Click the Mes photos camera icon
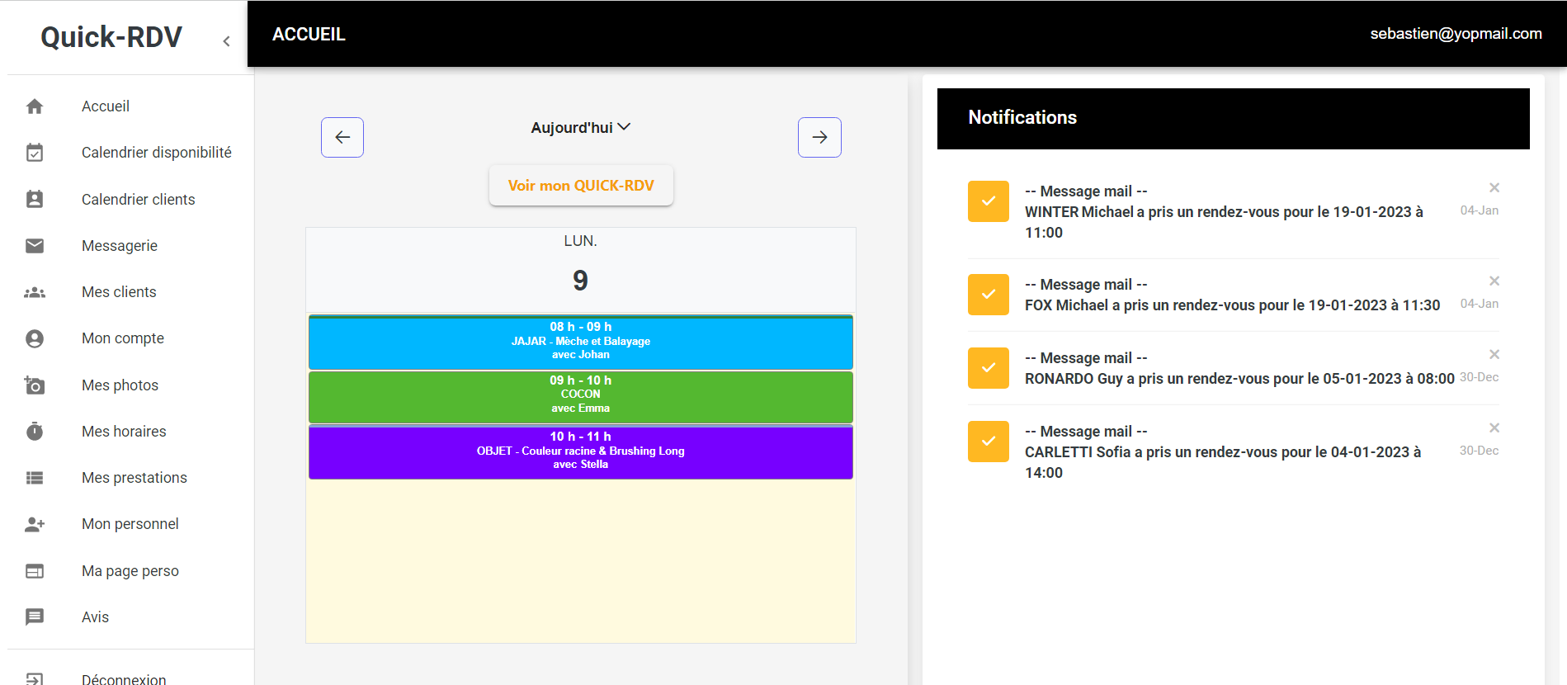This screenshot has width=1567, height=685. pyautogui.click(x=35, y=385)
